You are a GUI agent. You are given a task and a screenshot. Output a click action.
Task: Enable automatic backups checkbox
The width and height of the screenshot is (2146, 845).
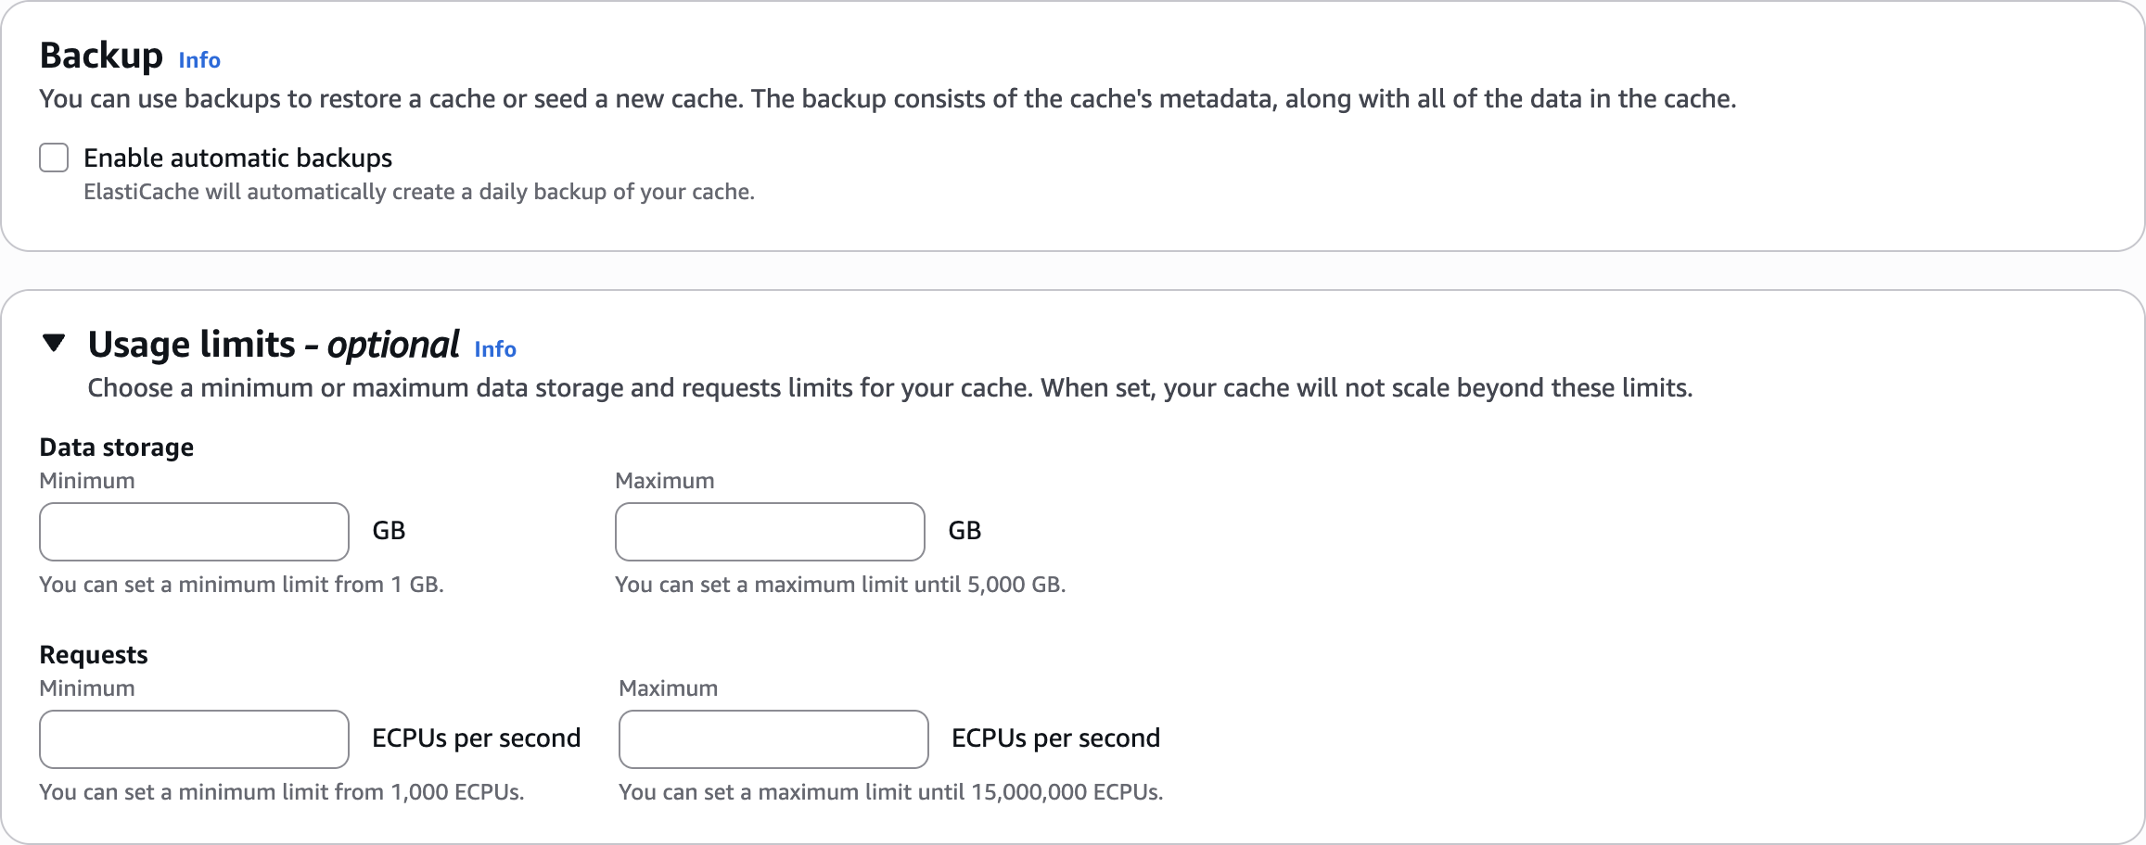(x=54, y=158)
